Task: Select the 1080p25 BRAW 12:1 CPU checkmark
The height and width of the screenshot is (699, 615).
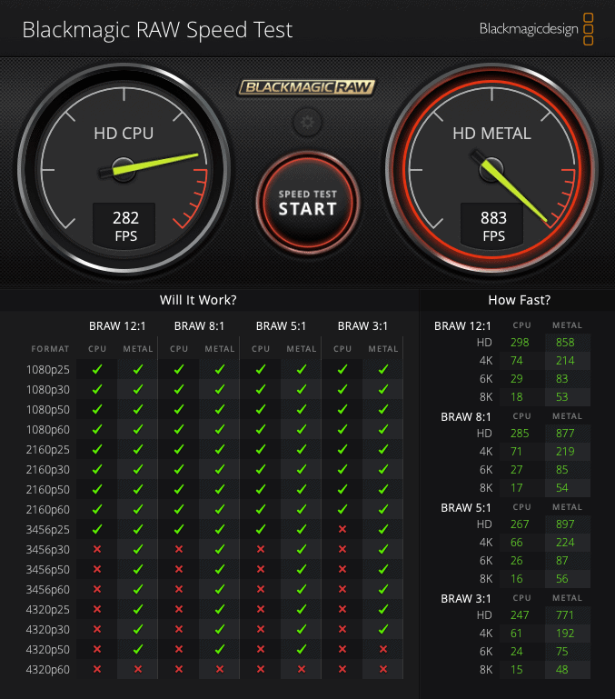Action: click(x=97, y=369)
